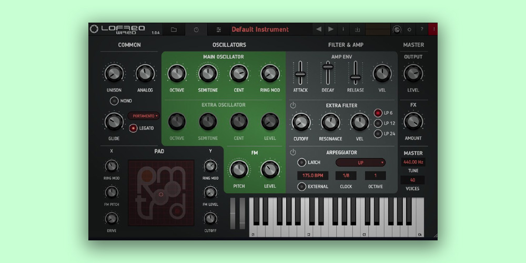Image resolution: width=526 pixels, height=263 pixels.
Task: Click the modulation wheel strip
Action: click(242, 214)
